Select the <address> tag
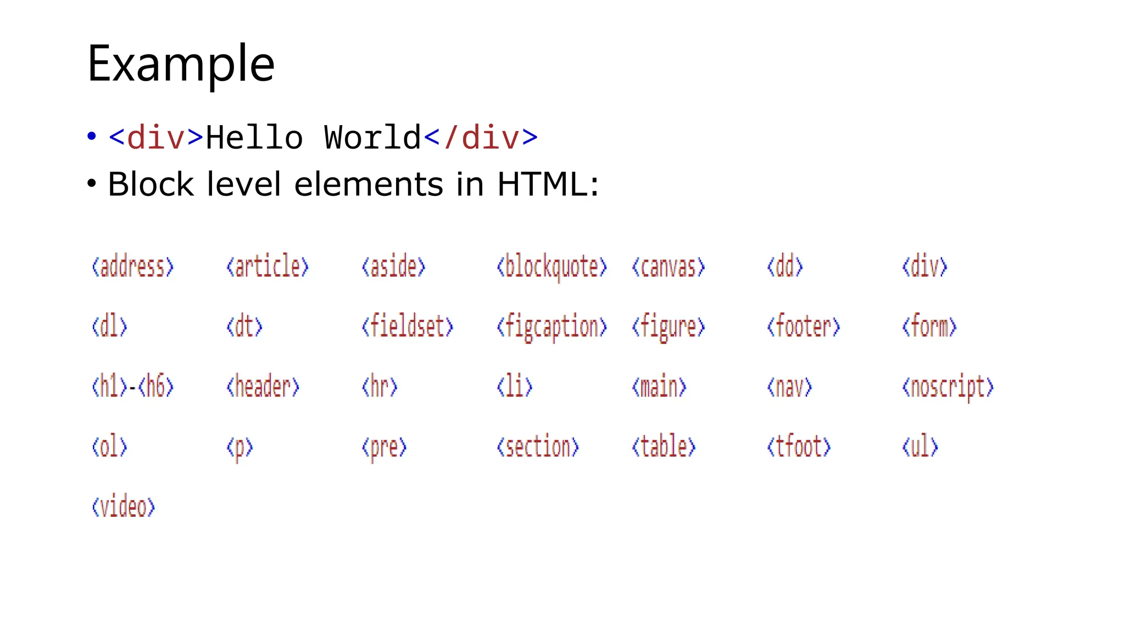This screenshot has width=1125, height=632. tap(132, 267)
